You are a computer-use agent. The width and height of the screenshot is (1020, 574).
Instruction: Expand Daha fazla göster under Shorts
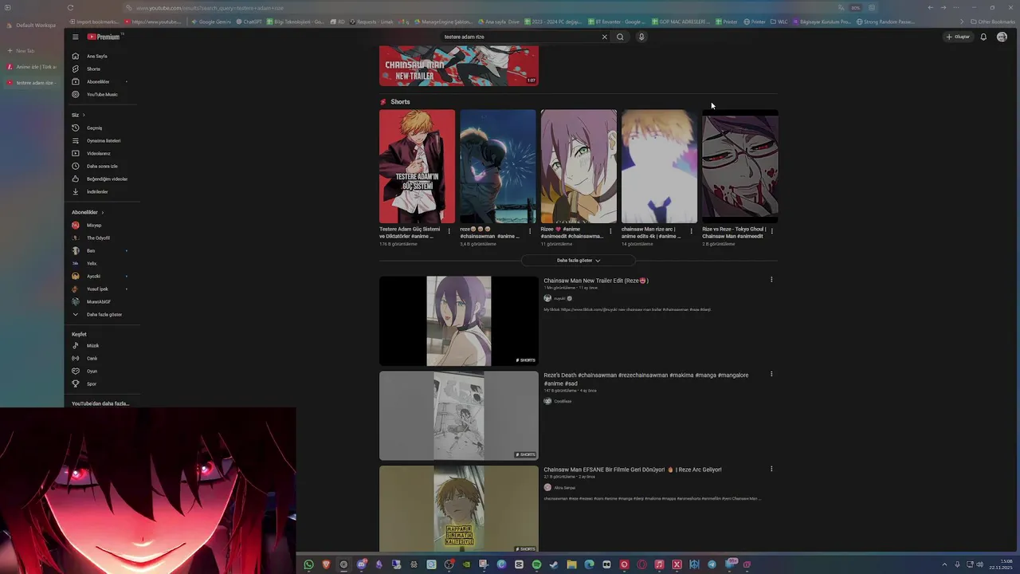click(579, 261)
